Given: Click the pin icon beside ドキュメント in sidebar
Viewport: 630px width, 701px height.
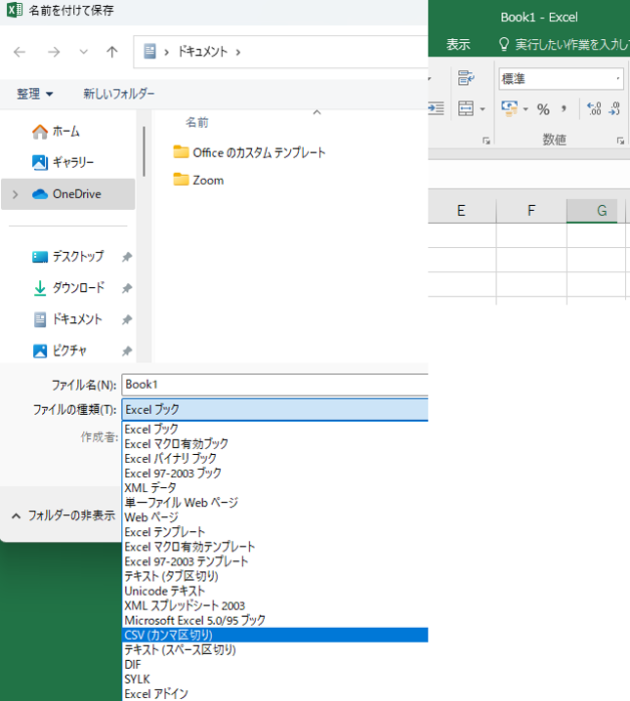Looking at the screenshot, I should pyautogui.click(x=127, y=319).
